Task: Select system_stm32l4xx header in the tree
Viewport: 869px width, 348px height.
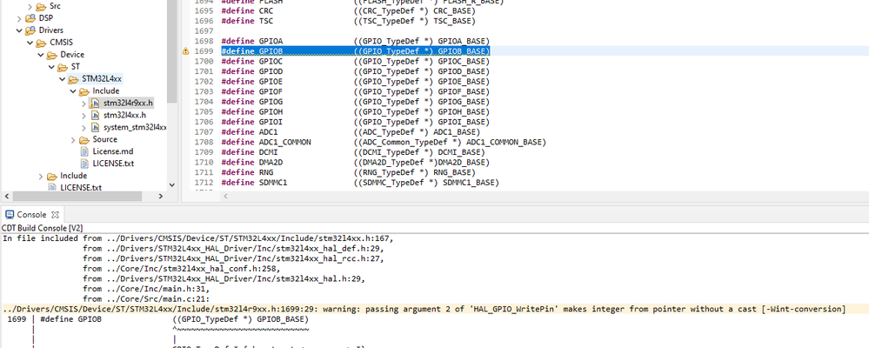Action: coord(135,127)
